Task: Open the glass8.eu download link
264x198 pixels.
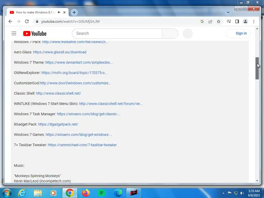Action: pyautogui.click(x=60, y=52)
